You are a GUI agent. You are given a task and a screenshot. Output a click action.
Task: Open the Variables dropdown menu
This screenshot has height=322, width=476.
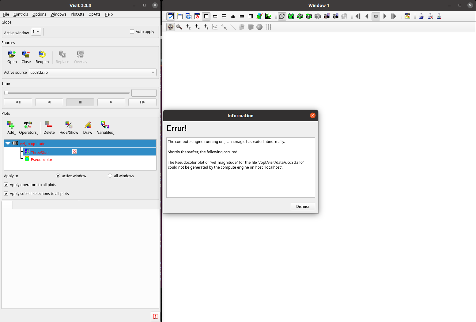coord(105,128)
